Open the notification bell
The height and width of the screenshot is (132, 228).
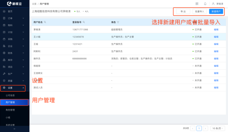click(x=205, y=4)
